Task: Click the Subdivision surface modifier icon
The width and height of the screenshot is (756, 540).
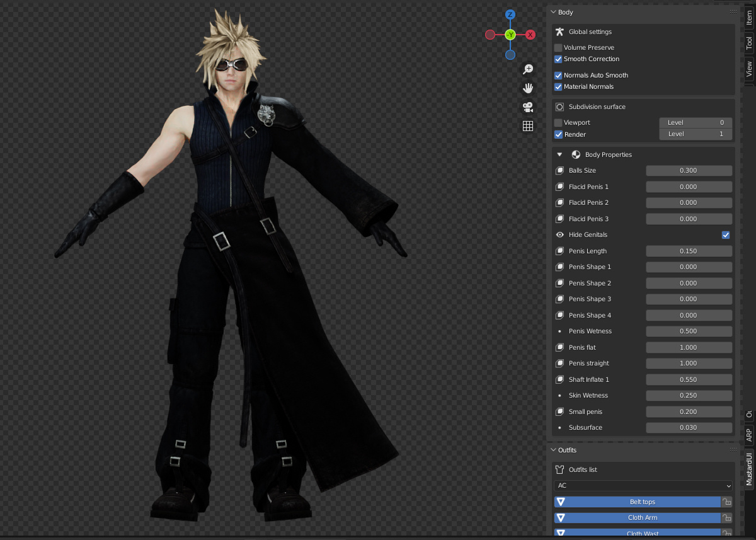Action: pos(559,106)
